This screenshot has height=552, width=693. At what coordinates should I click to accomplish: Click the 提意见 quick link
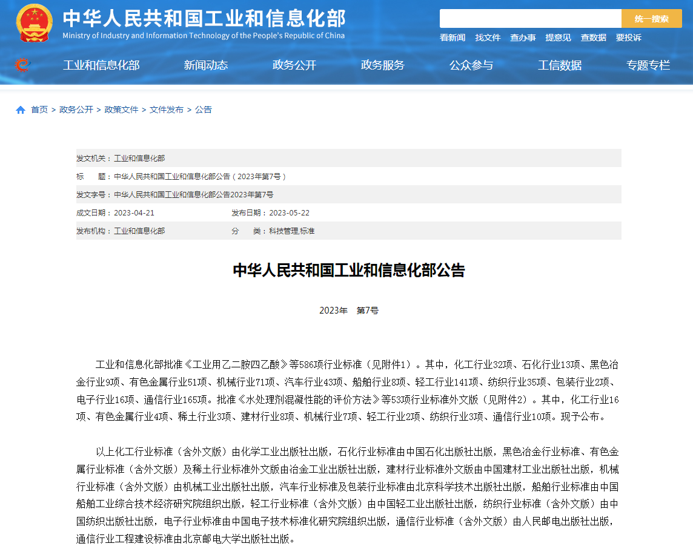558,38
